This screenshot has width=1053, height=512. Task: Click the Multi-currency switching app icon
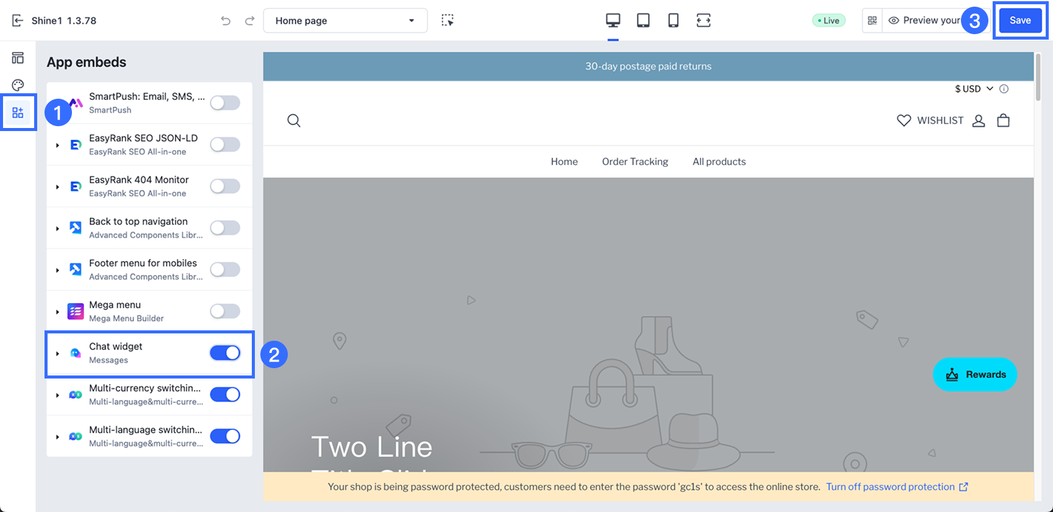click(x=76, y=395)
